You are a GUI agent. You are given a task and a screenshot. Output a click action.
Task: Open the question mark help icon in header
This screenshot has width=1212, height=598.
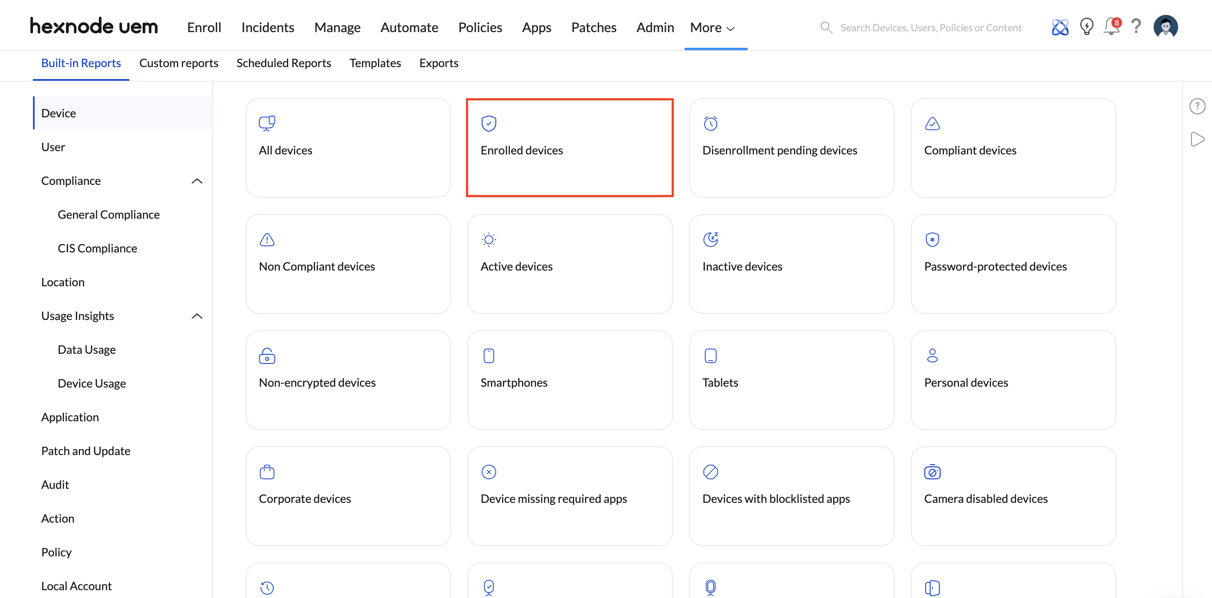pos(1136,27)
